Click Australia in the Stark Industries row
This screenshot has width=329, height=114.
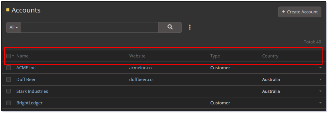pyautogui.click(x=271, y=91)
